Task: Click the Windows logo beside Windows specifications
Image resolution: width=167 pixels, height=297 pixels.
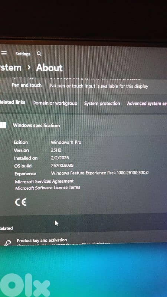Action: [x=3, y=125]
